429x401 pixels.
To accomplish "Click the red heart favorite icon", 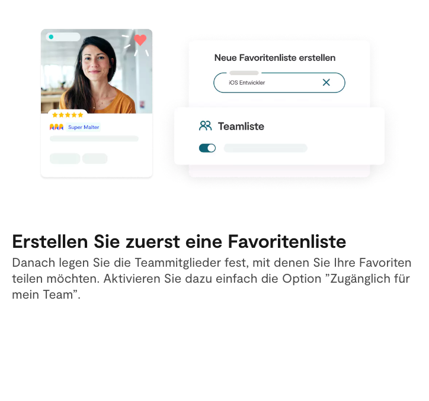I will [x=140, y=40].
